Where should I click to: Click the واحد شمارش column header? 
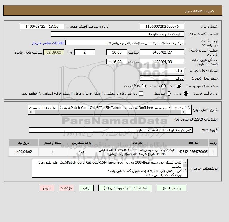(81, 143)
